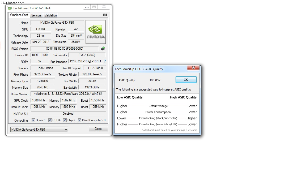Click the GPU field showing GK104
306x172 pixels.
click(41, 29)
